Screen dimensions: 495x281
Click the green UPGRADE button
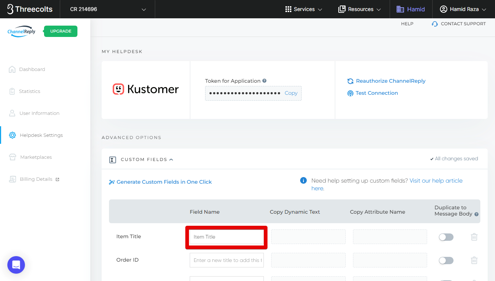(x=61, y=31)
